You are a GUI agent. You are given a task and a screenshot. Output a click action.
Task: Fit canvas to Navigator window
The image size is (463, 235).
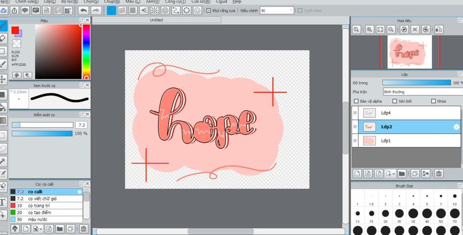click(x=380, y=29)
